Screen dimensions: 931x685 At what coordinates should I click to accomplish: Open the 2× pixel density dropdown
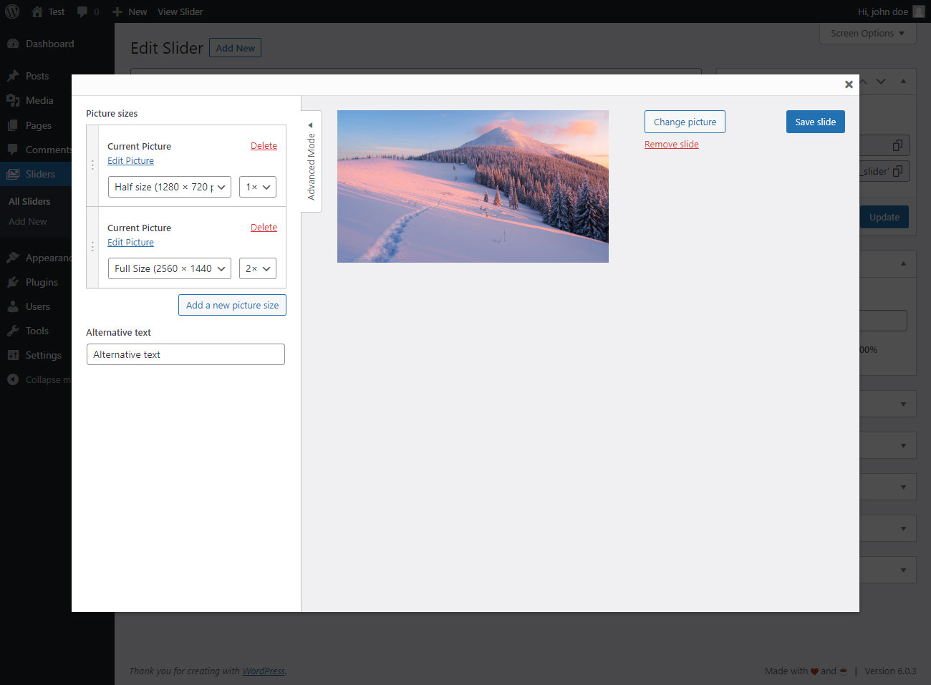[258, 268]
